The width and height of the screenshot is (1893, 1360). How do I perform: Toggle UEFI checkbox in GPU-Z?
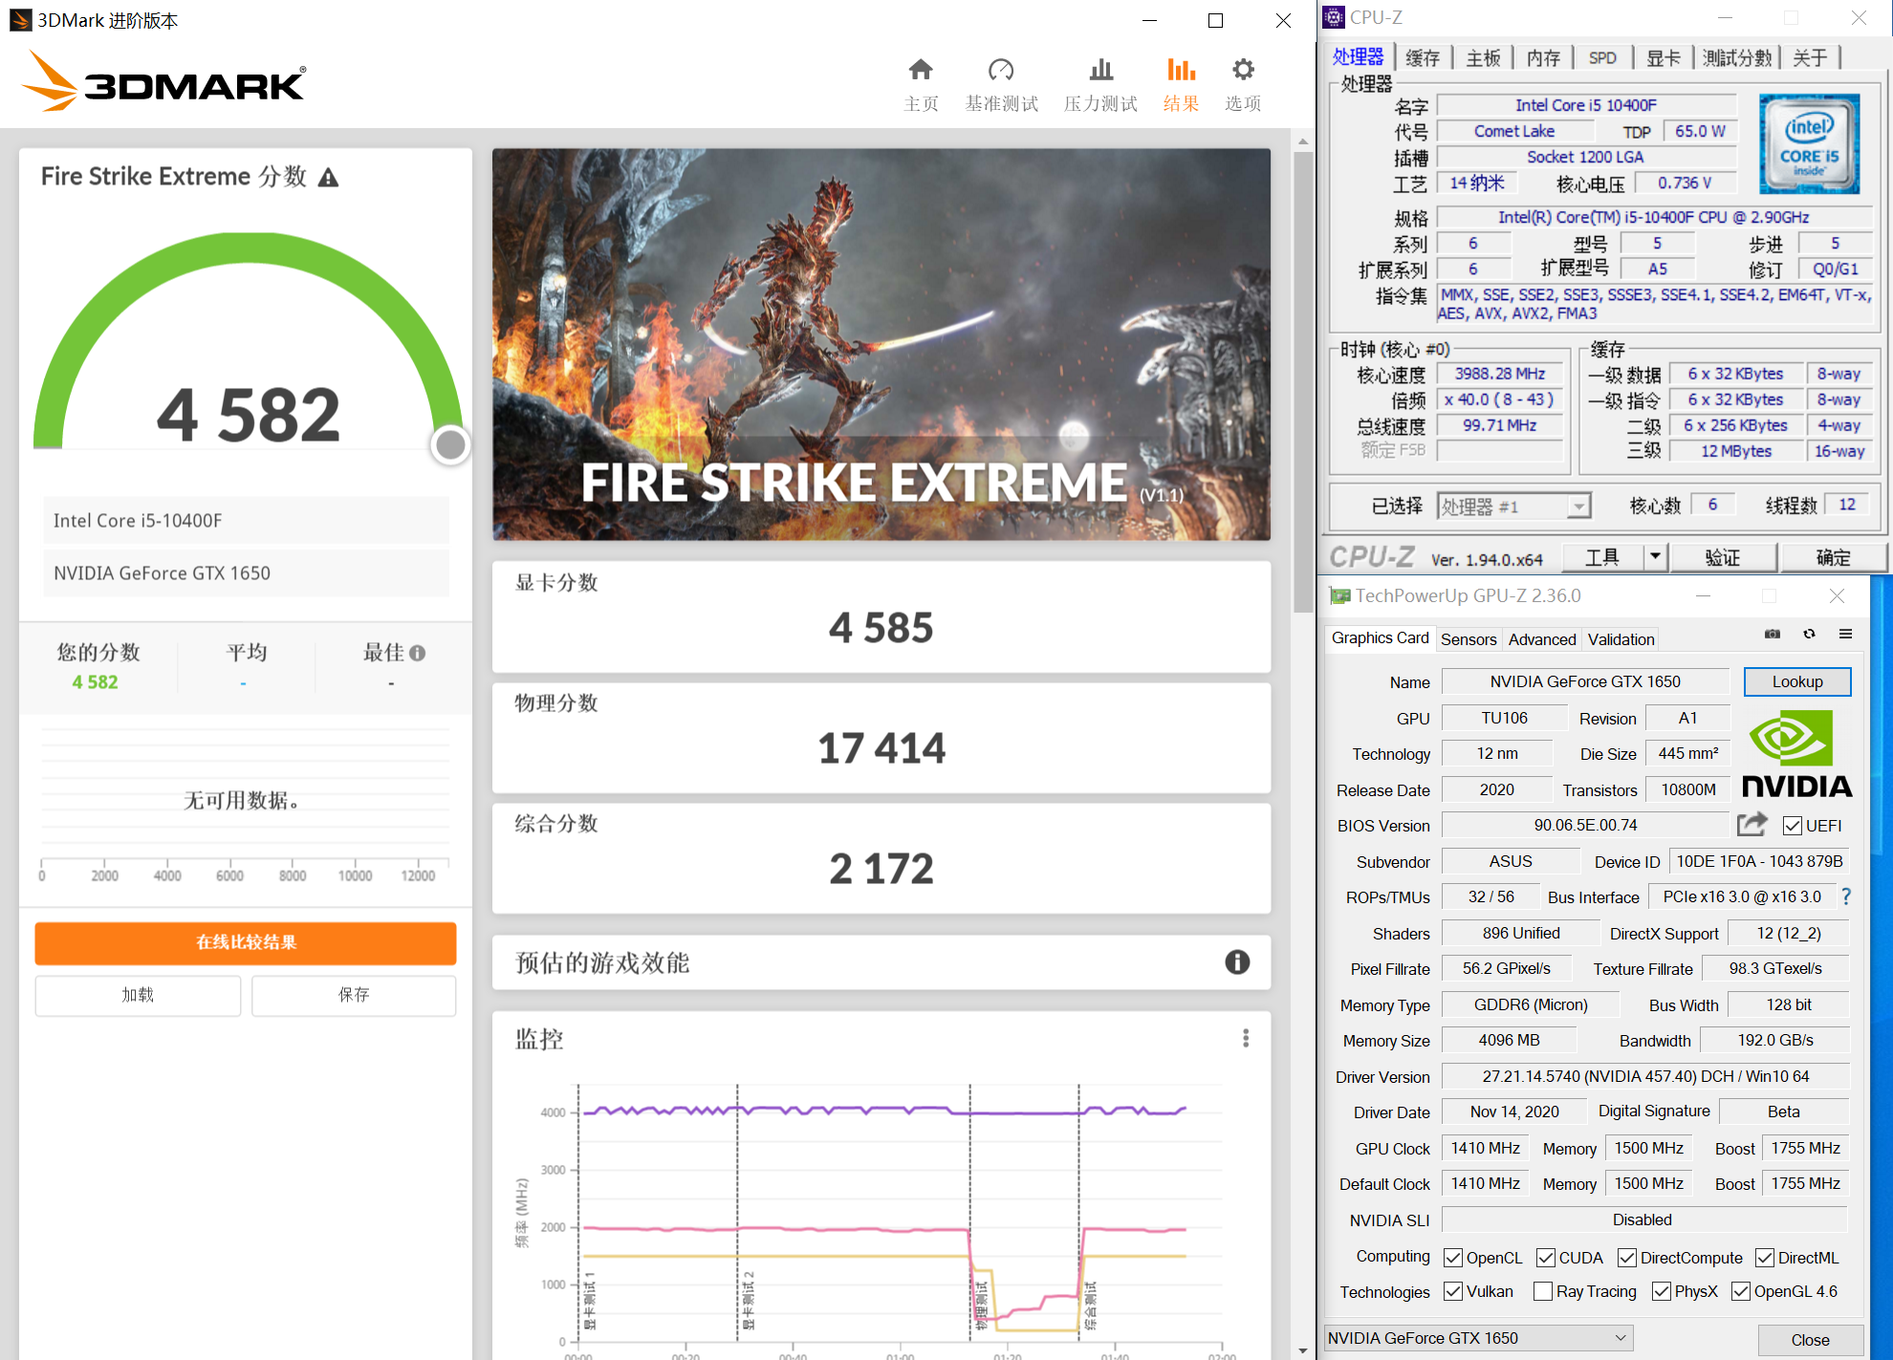1793,826
